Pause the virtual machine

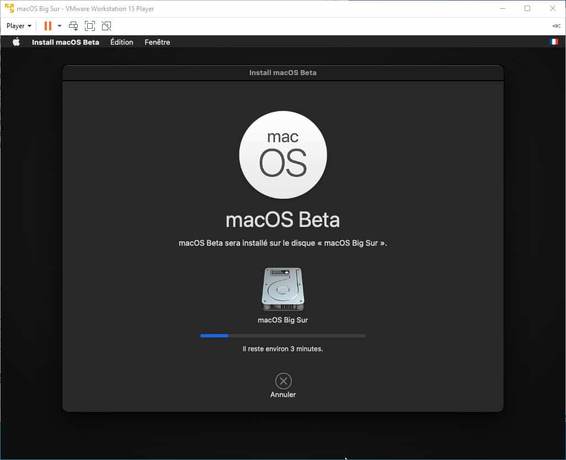pyautogui.click(x=47, y=26)
